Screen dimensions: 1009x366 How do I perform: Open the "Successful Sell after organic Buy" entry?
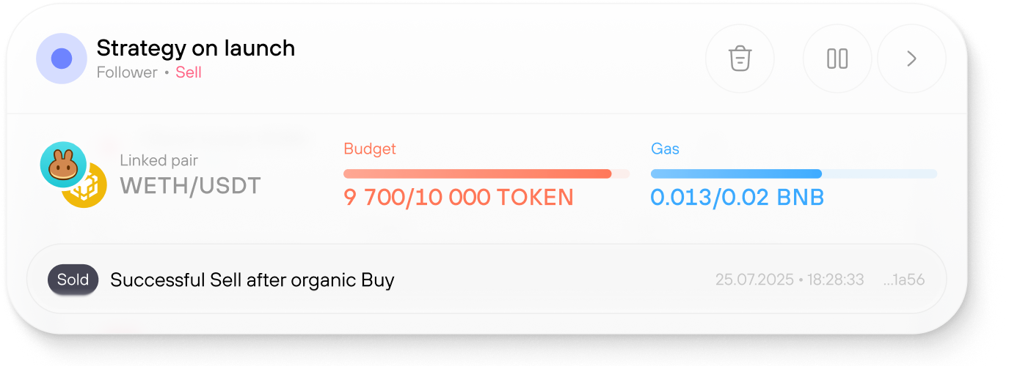pyautogui.click(x=252, y=280)
